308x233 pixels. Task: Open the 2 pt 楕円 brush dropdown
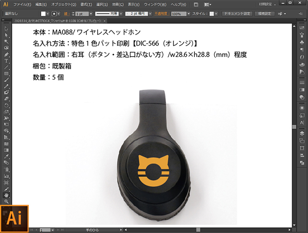coord(150,14)
